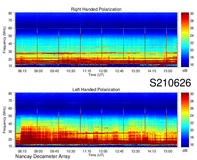Click 'Time (UT)' label under Right Handed panel
Viewport: 197px width, 160px height.
(96, 75)
